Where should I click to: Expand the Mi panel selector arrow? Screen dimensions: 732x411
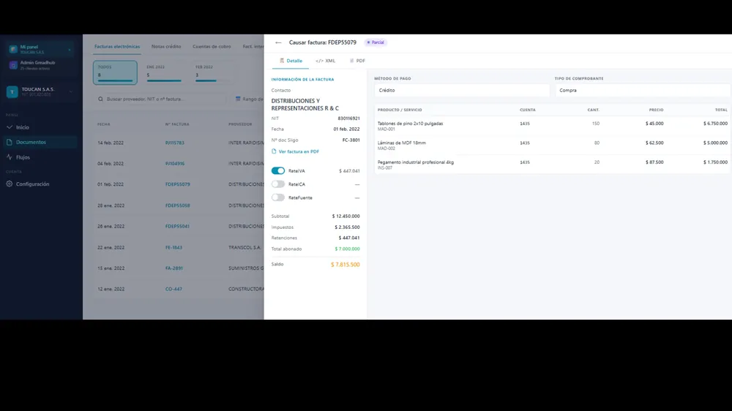[70, 50]
